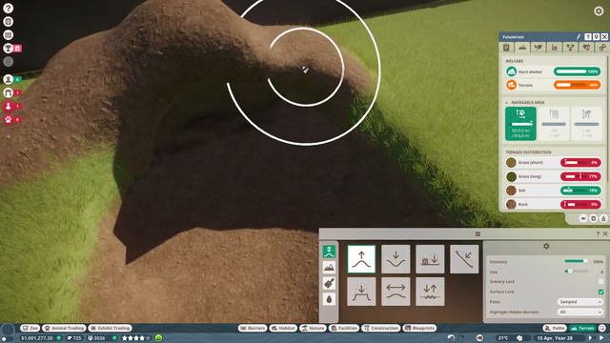Open Exhibit Trading
610x343 pixels.
(111, 328)
